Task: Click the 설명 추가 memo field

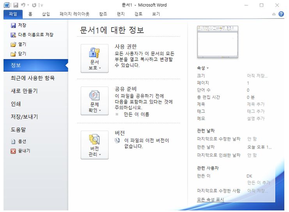Action: (x=255, y=118)
